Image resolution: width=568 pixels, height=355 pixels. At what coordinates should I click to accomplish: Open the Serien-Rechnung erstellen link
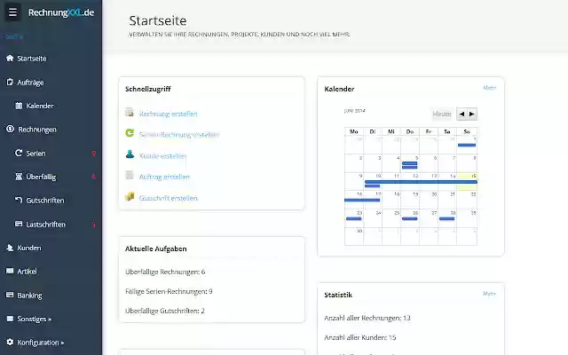pos(179,135)
